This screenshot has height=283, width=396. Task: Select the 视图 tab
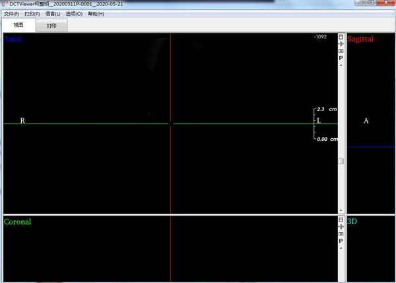tap(18, 25)
